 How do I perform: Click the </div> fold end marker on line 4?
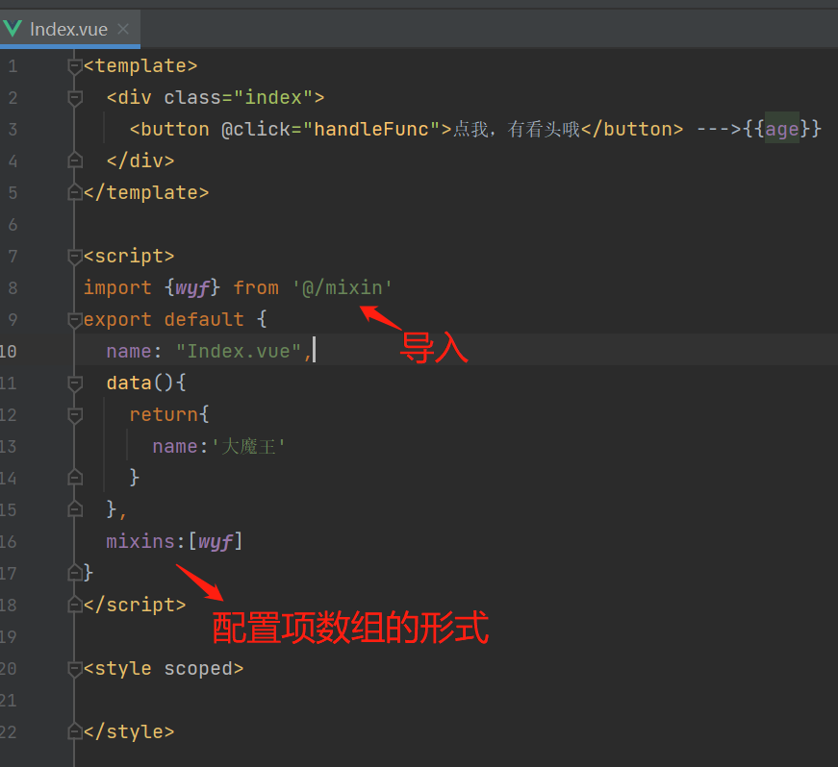75,161
